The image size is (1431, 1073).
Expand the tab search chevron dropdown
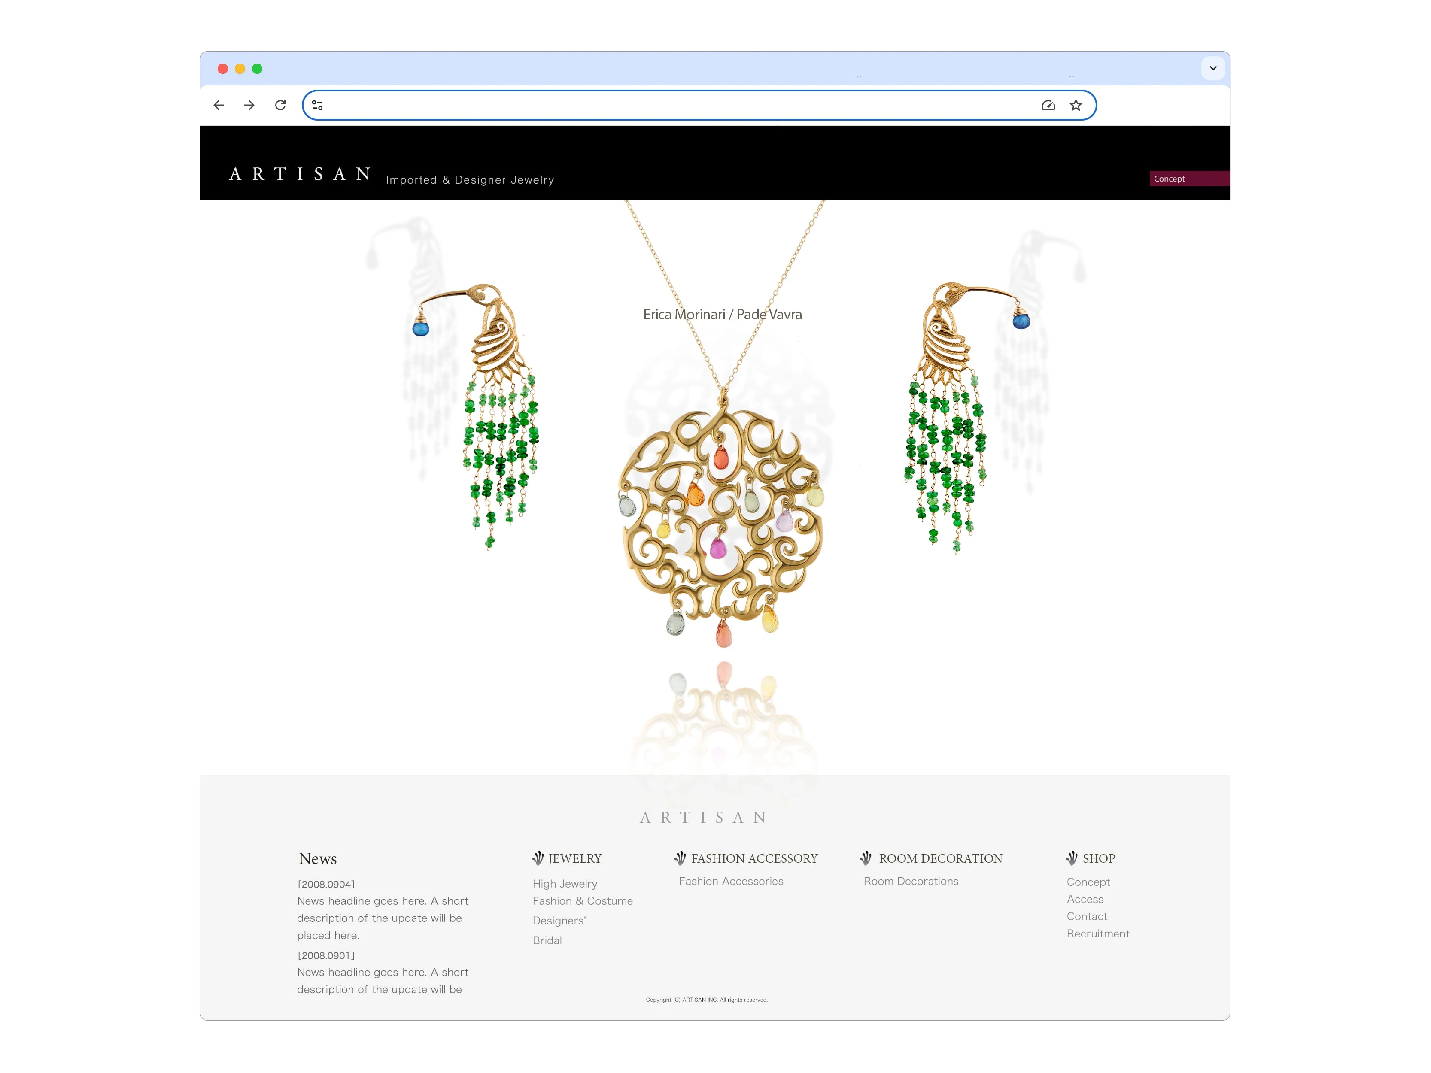click(1213, 68)
